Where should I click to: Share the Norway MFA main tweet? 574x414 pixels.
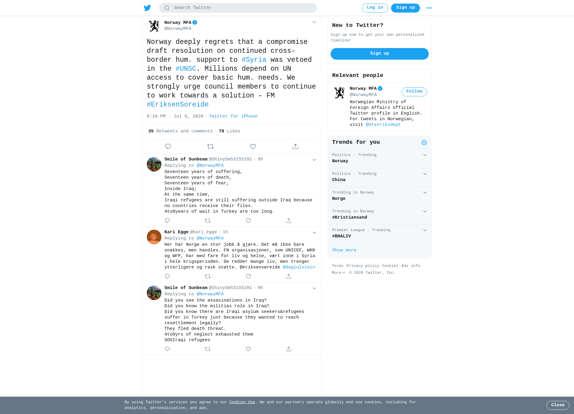[x=295, y=146]
